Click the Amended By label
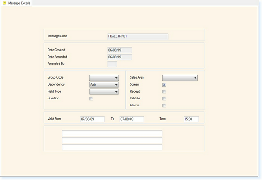Screen dimensions: 262x180 [x=56, y=64]
